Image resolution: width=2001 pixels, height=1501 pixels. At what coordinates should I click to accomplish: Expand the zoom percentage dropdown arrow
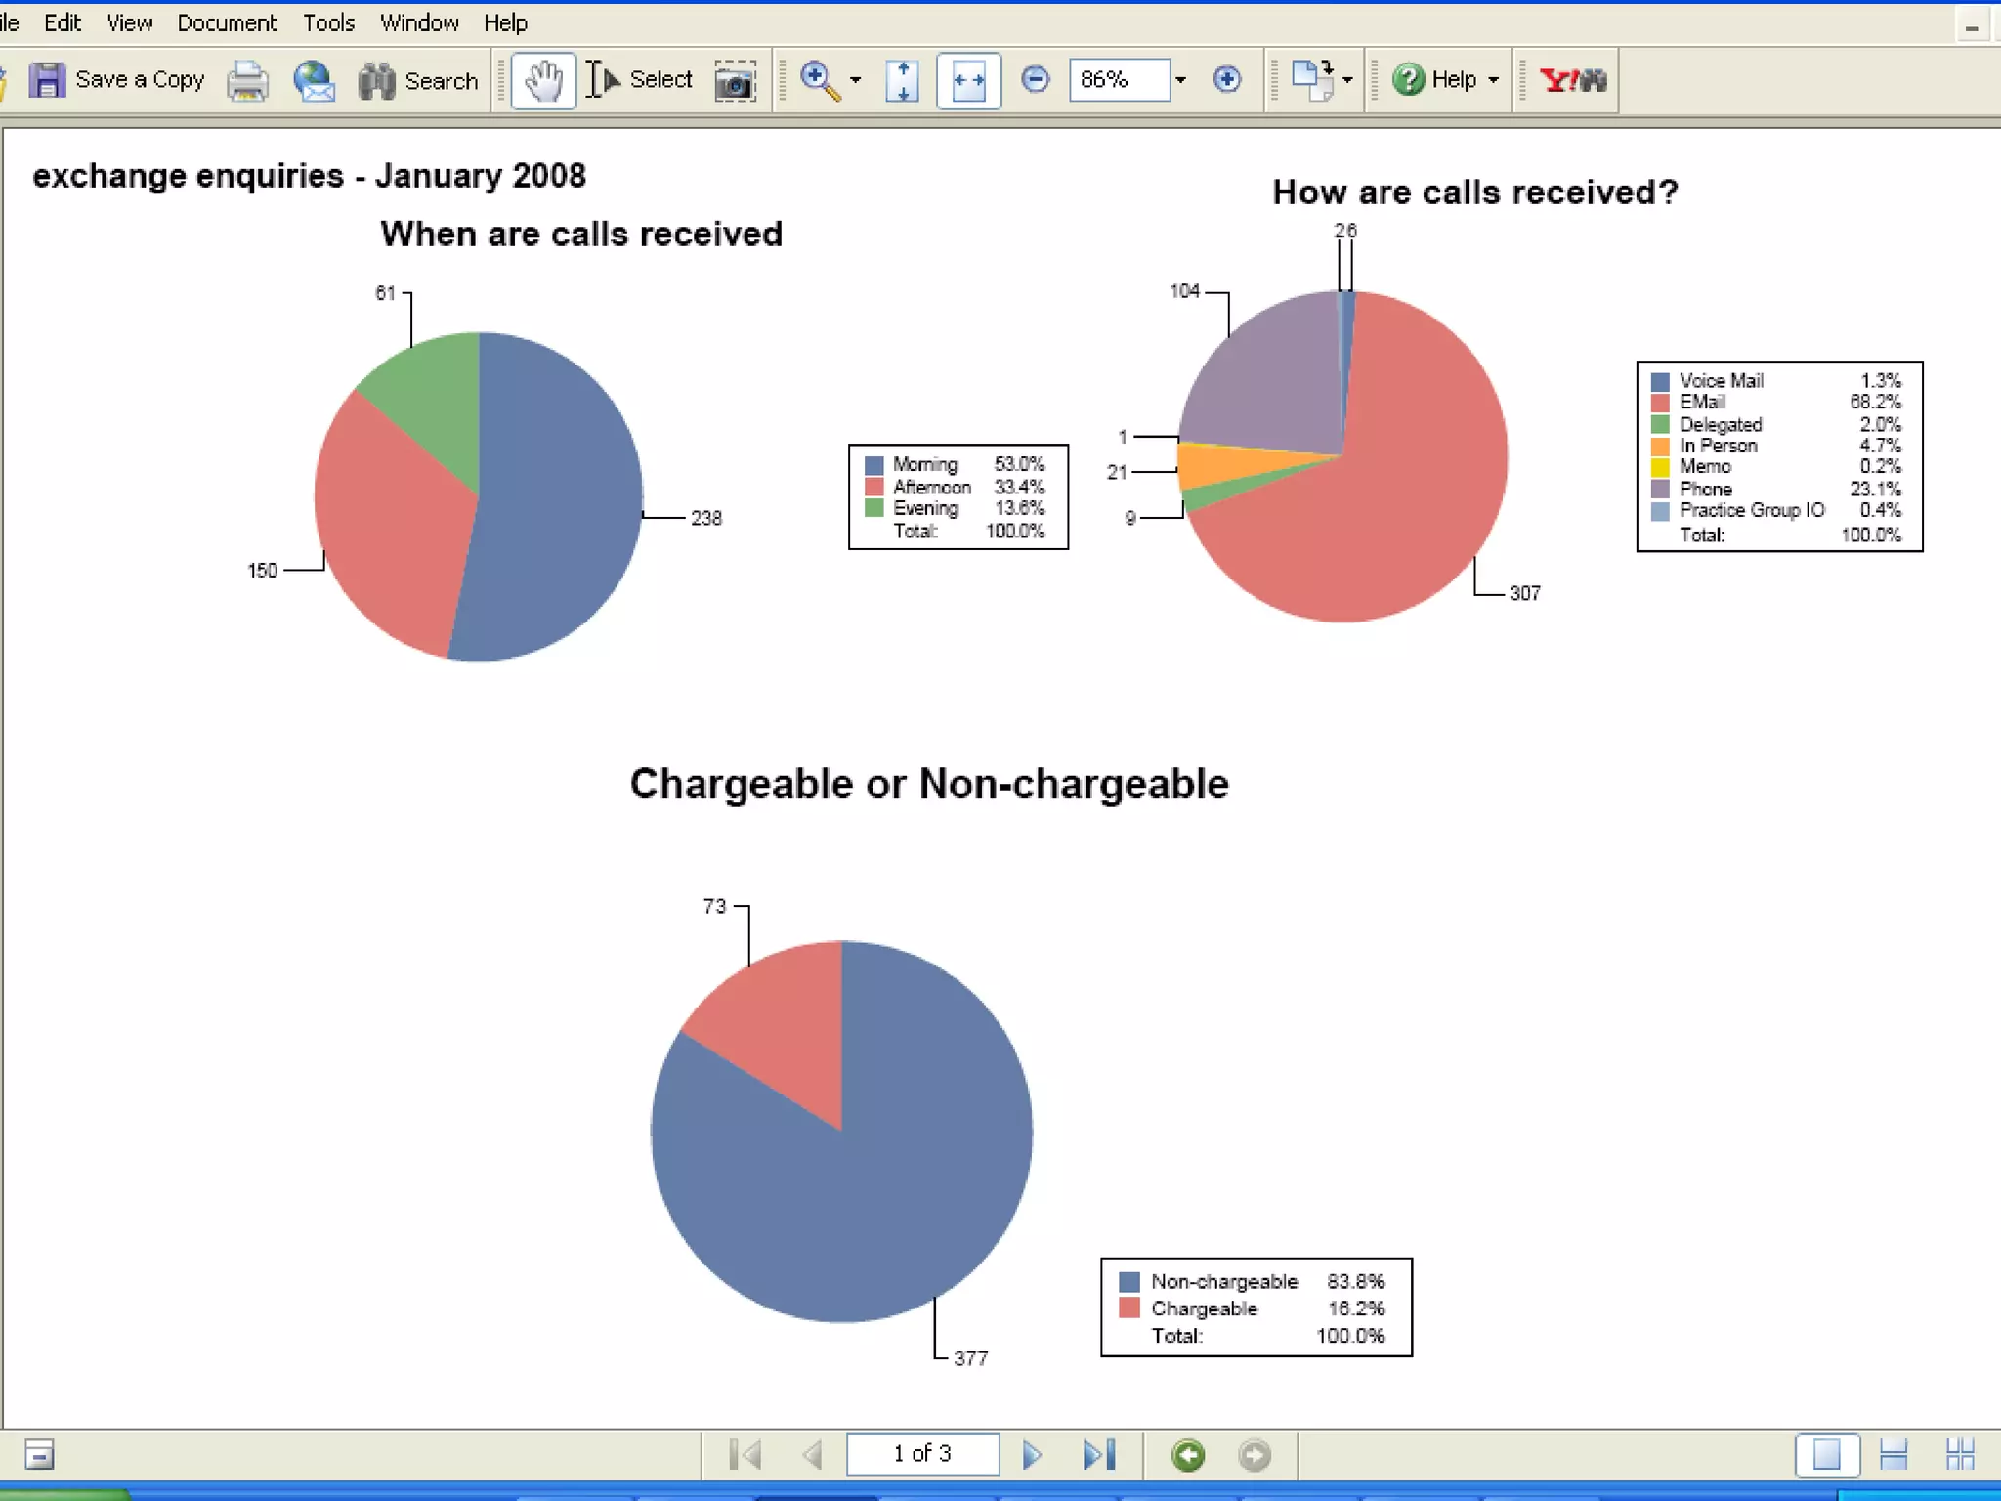click(1180, 80)
